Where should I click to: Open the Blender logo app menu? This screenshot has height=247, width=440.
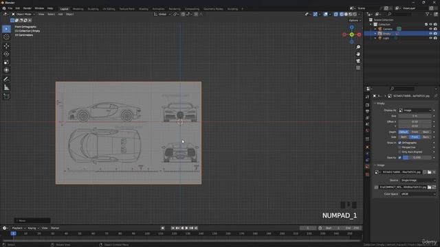coord(4,8)
